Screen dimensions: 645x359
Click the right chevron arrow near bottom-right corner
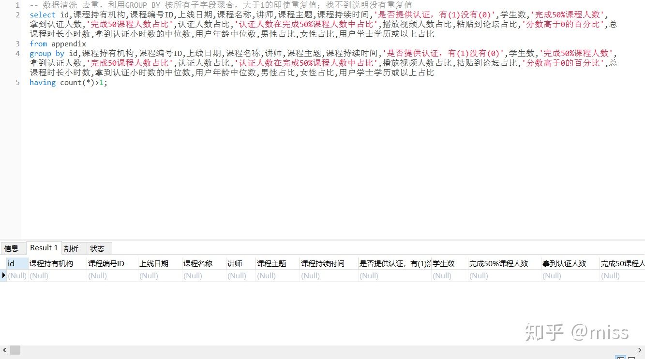pyautogui.click(x=640, y=349)
